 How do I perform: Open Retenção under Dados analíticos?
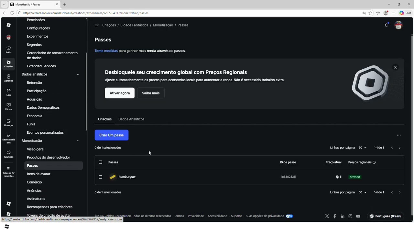34,83
